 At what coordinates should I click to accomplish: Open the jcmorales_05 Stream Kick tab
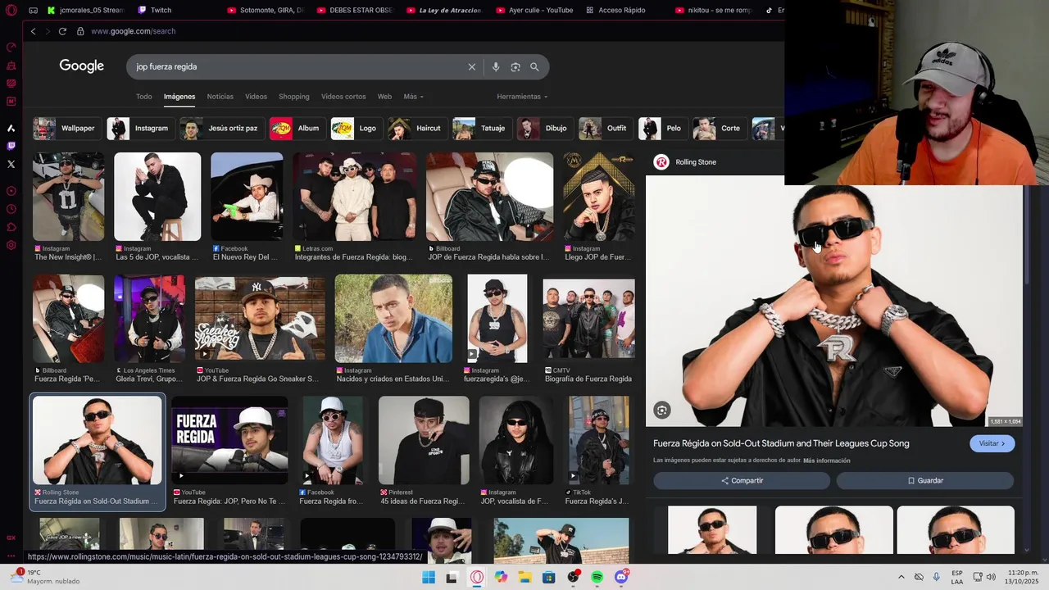(85, 11)
